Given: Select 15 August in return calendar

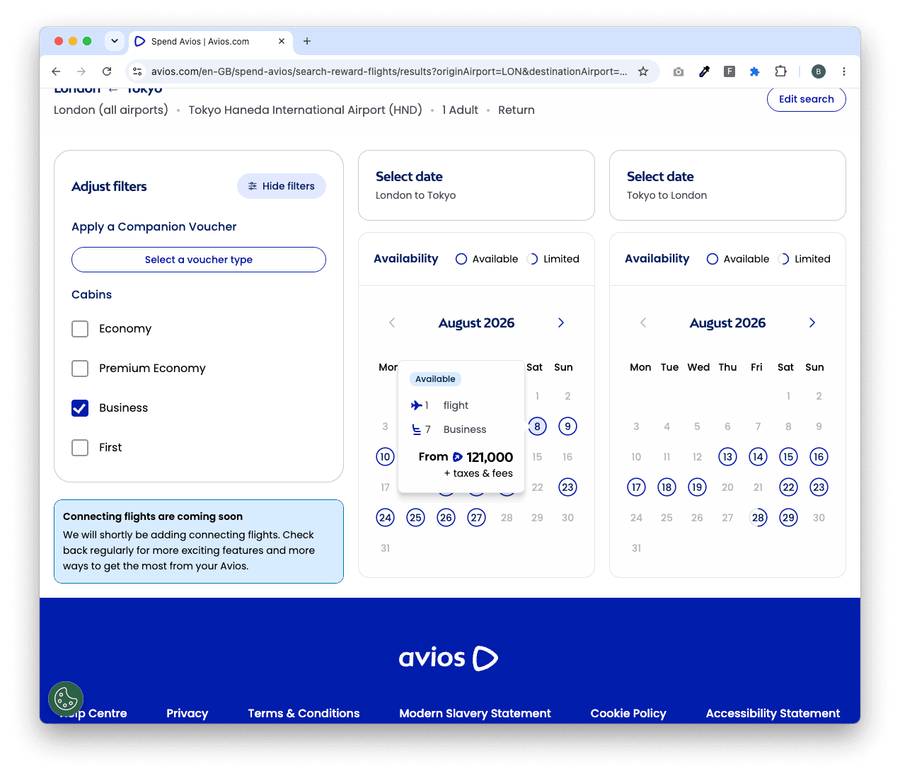Looking at the screenshot, I should tap(788, 457).
